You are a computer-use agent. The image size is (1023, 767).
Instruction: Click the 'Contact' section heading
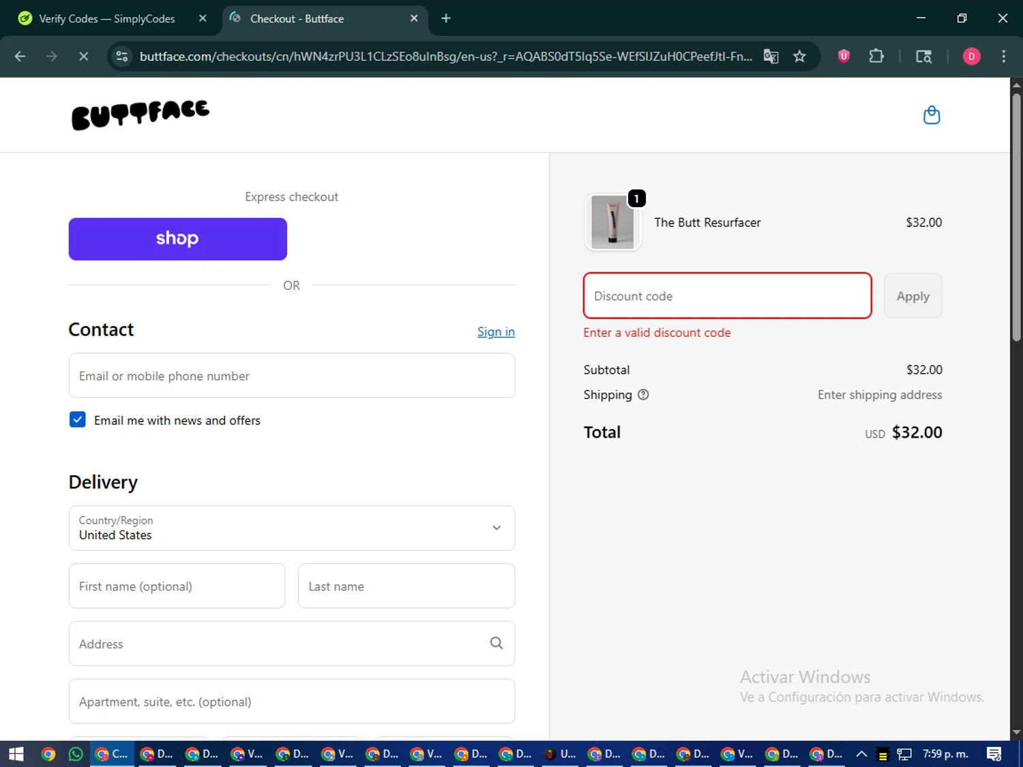click(101, 329)
